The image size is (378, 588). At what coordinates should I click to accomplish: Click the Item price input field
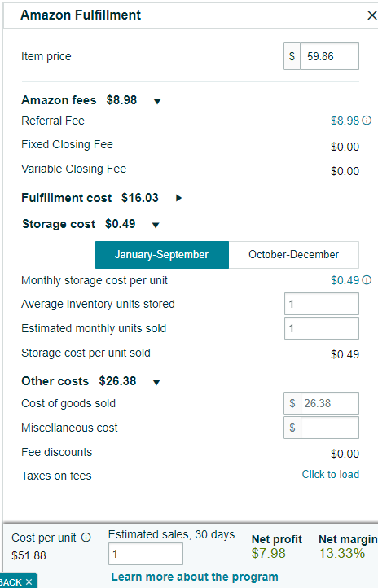coord(329,56)
